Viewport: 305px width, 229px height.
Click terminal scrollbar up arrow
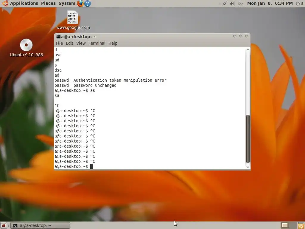pos(248,50)
